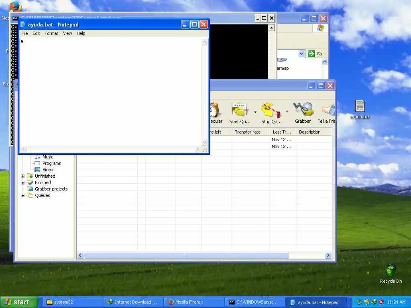Screen dimensions: 411x308
Task: Click Windows flag logo in Explorer window
Action: 320,28
